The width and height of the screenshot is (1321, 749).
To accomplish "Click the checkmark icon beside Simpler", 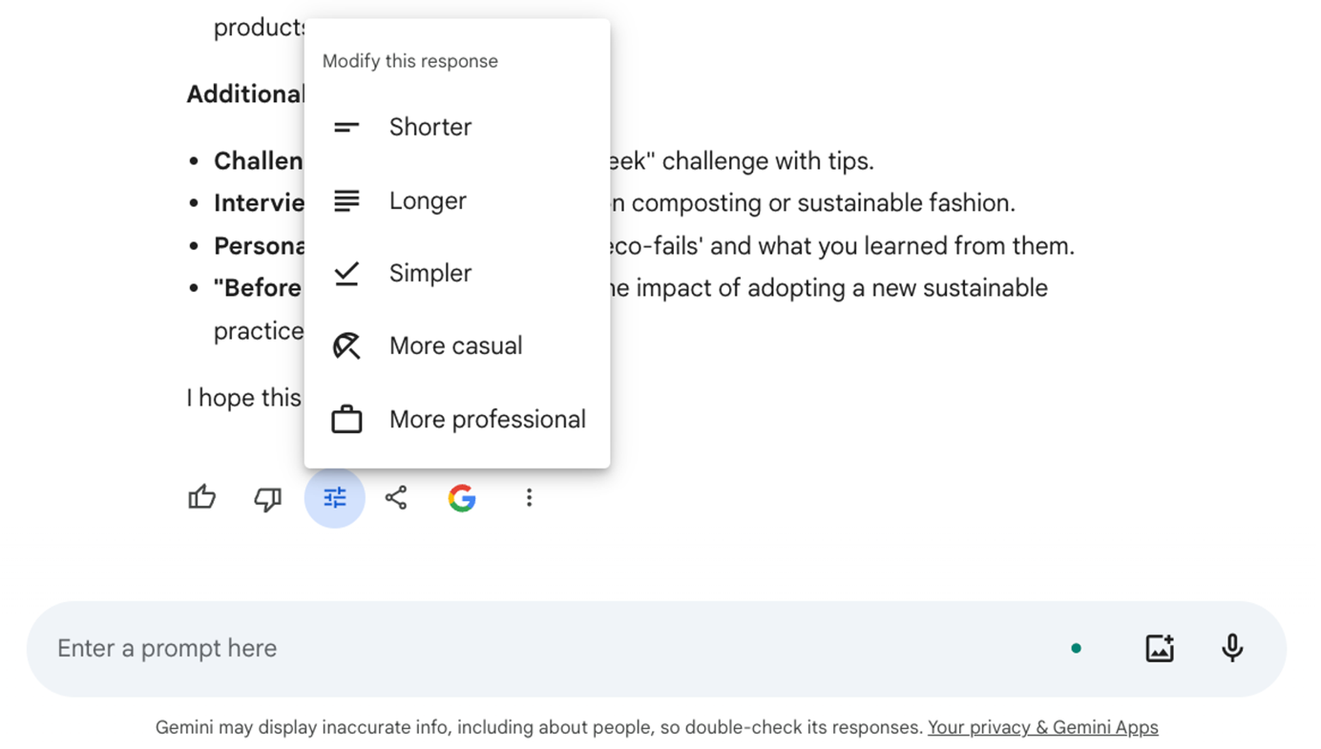I will (346, 274).
